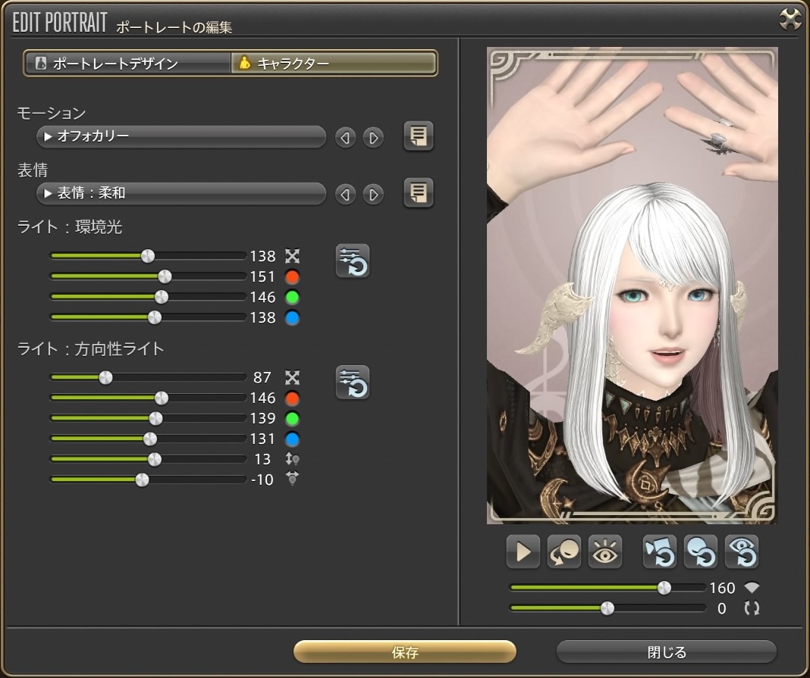Play the character motion animation
The width and height of the screenshot is (810, 678).
523,551
